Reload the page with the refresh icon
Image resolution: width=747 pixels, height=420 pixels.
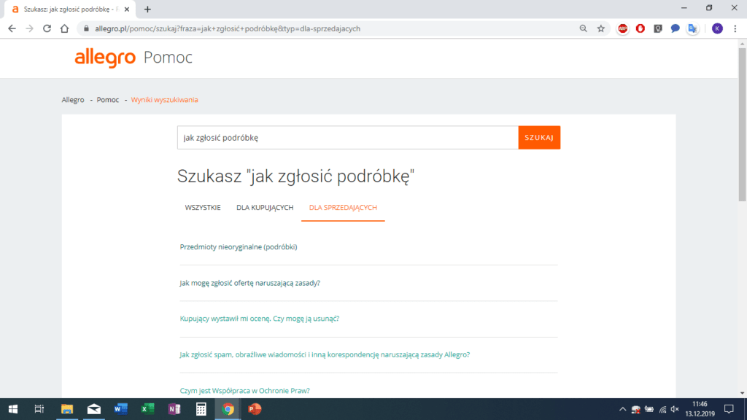(x=47, y=28)
